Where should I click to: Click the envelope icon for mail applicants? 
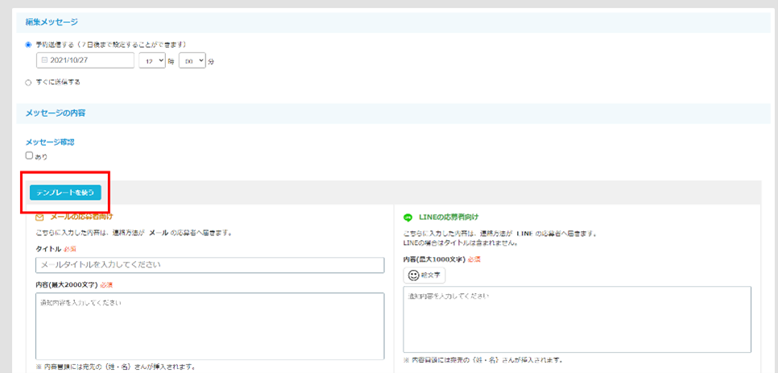[39, 217]
